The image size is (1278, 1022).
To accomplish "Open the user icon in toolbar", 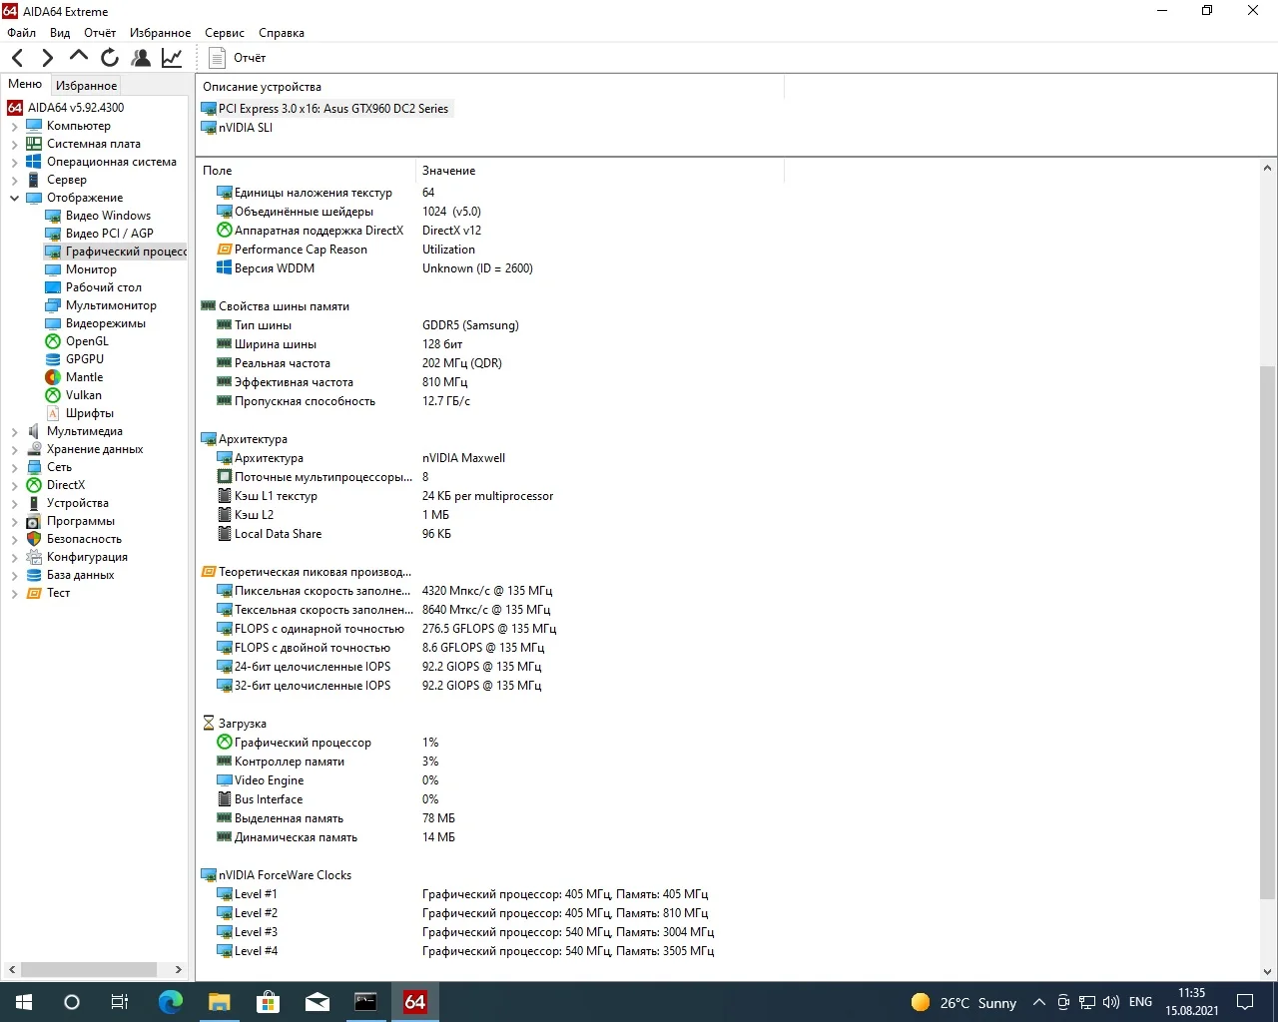I will (141, 58).
